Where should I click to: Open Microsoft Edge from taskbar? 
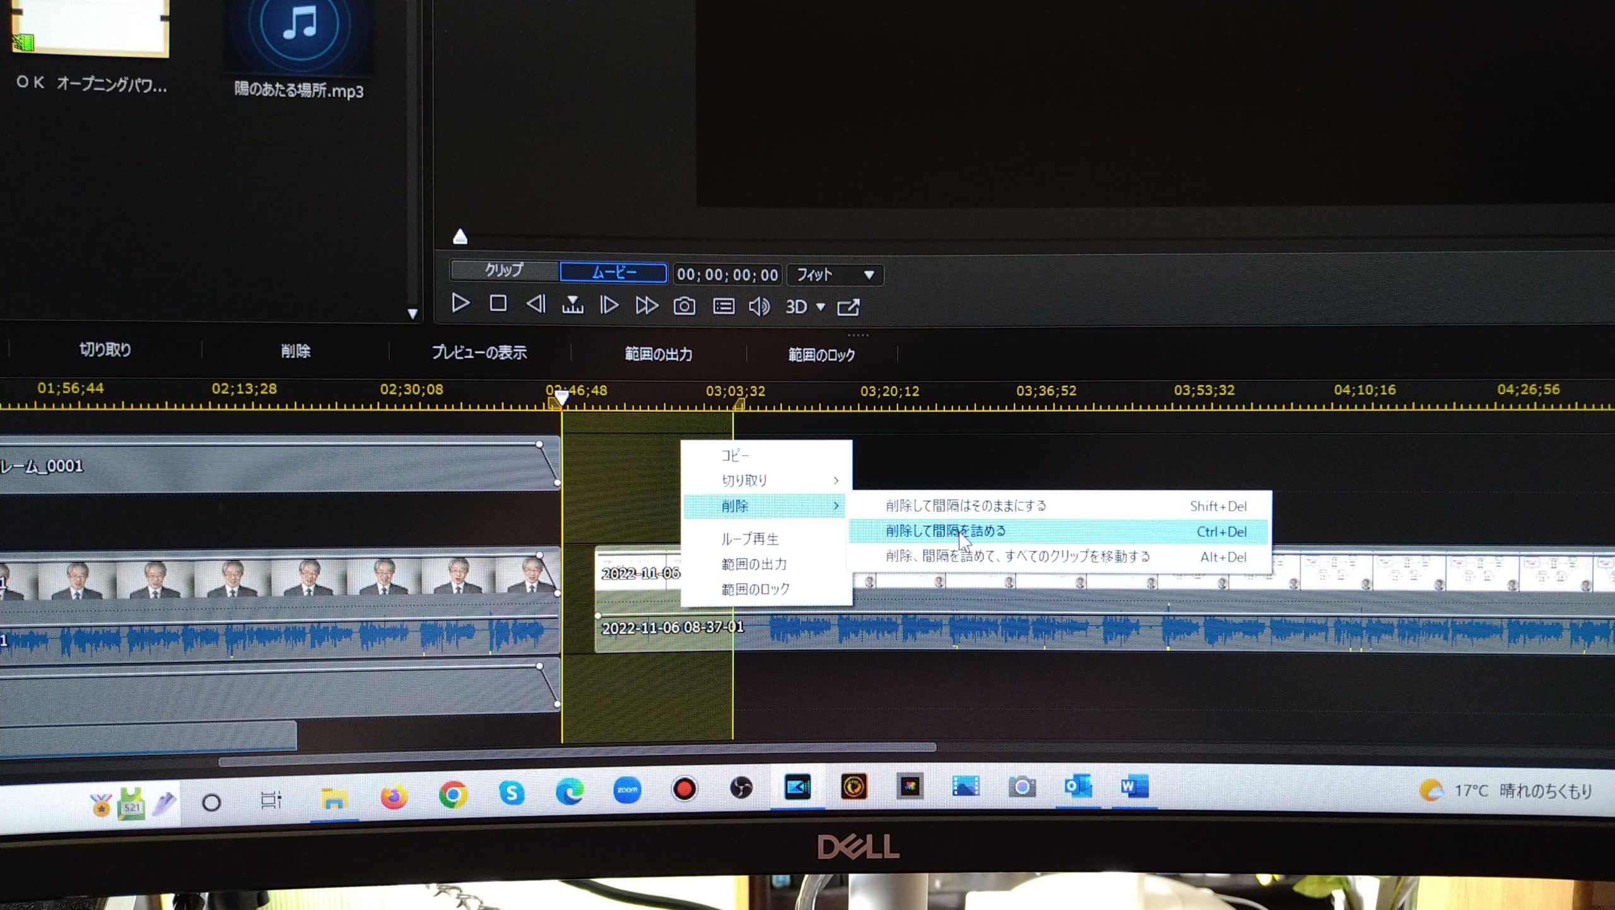point(570,791)
